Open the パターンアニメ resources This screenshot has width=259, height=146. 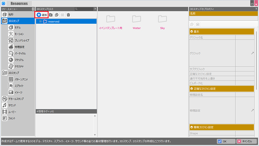point(21,79)
